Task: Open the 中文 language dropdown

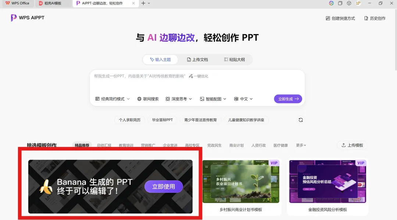Action: coord(243,99)
